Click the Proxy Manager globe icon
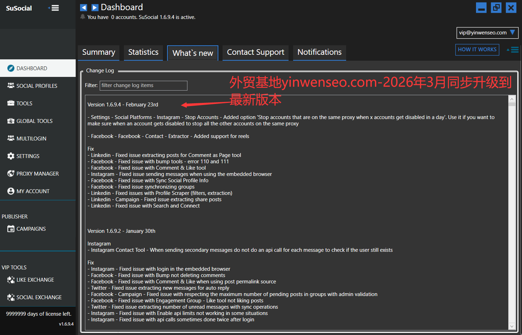 coord(11,173)
